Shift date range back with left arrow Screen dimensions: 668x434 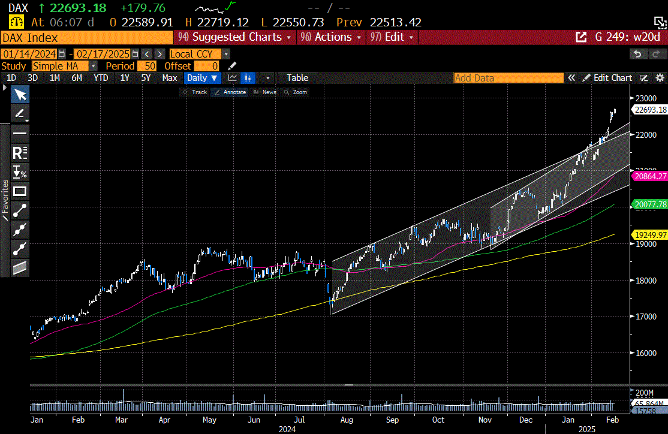click(x=147, y=54)
